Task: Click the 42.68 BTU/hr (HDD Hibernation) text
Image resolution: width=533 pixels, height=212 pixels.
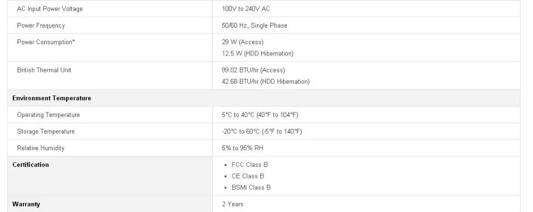Action: [x=265, y=81]
